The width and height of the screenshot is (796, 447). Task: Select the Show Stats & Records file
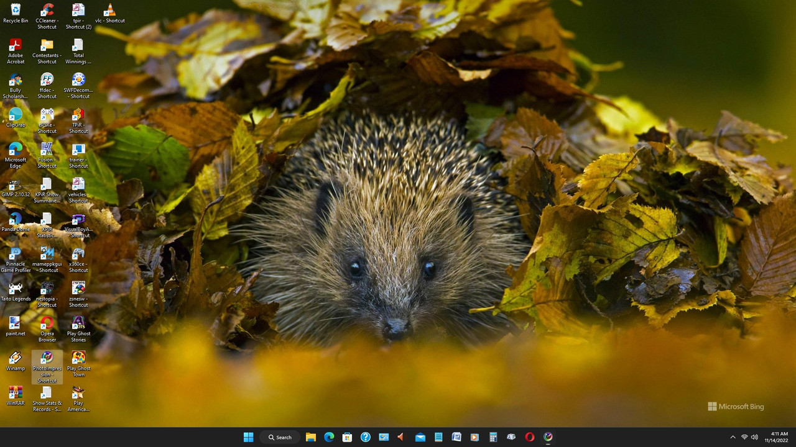[x=47, y=399]
